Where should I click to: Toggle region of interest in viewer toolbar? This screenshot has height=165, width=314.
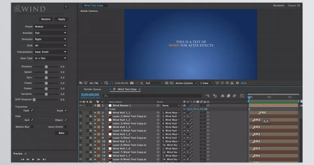(x=166, y=83)
